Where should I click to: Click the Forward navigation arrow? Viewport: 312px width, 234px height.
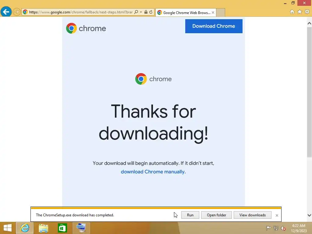(17, 12)
